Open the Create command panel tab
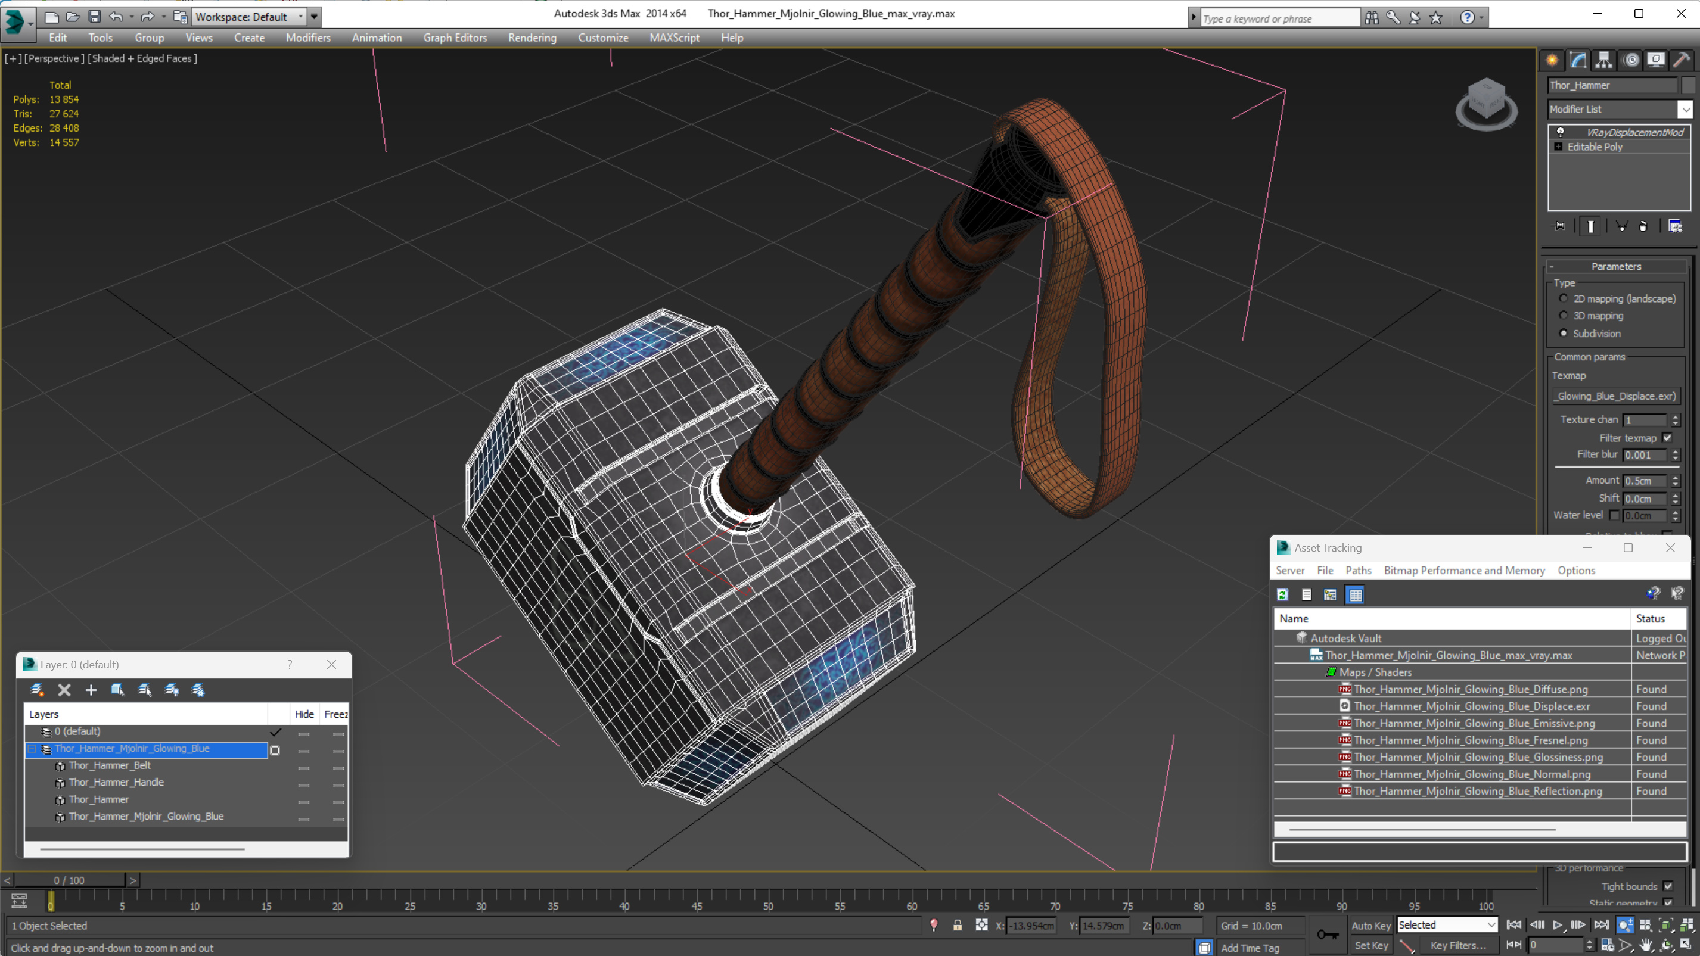Image resolution: width=1700 pixels, height=956 pixels. [1552, 60]
